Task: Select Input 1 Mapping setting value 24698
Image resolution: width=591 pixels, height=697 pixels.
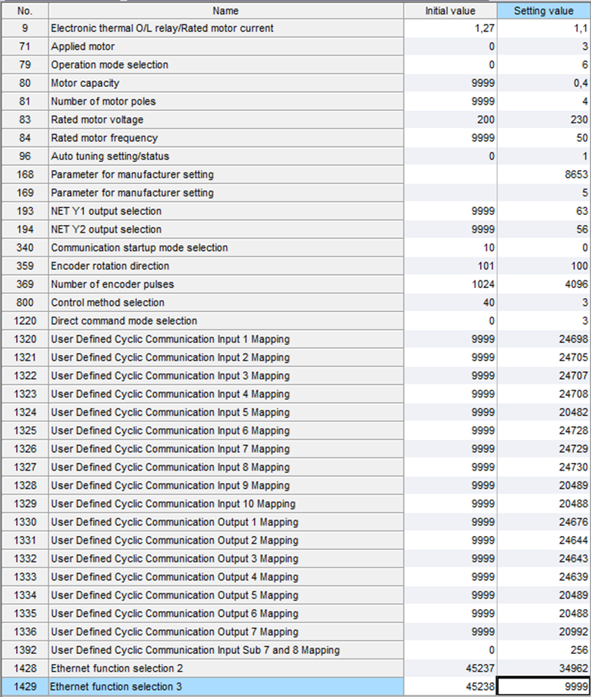Action: tap(543, 339)
